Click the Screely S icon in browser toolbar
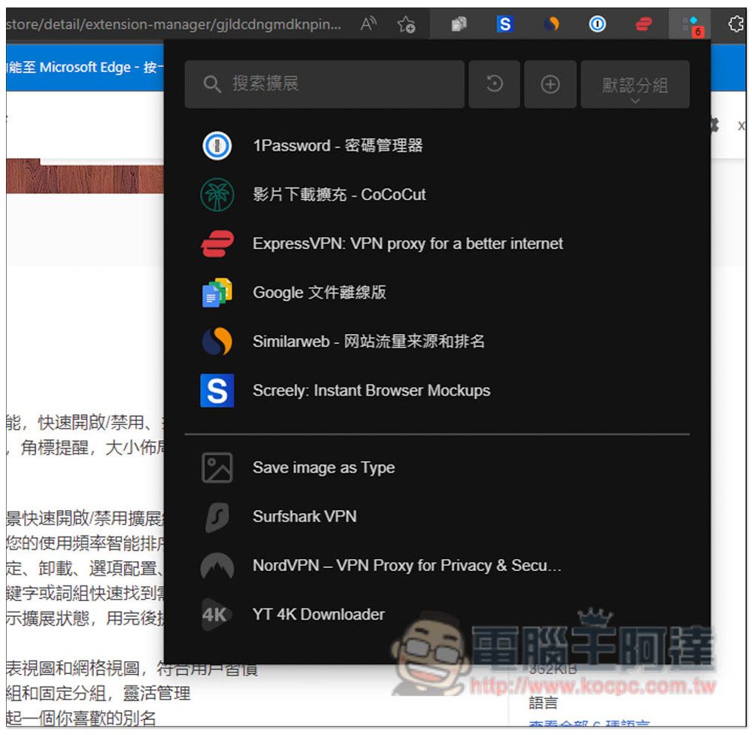Viewport: 752px width, 735px height. [x=505, y=24]
